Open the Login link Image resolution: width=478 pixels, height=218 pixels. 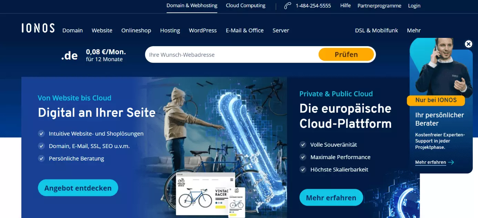pos(414,6)
